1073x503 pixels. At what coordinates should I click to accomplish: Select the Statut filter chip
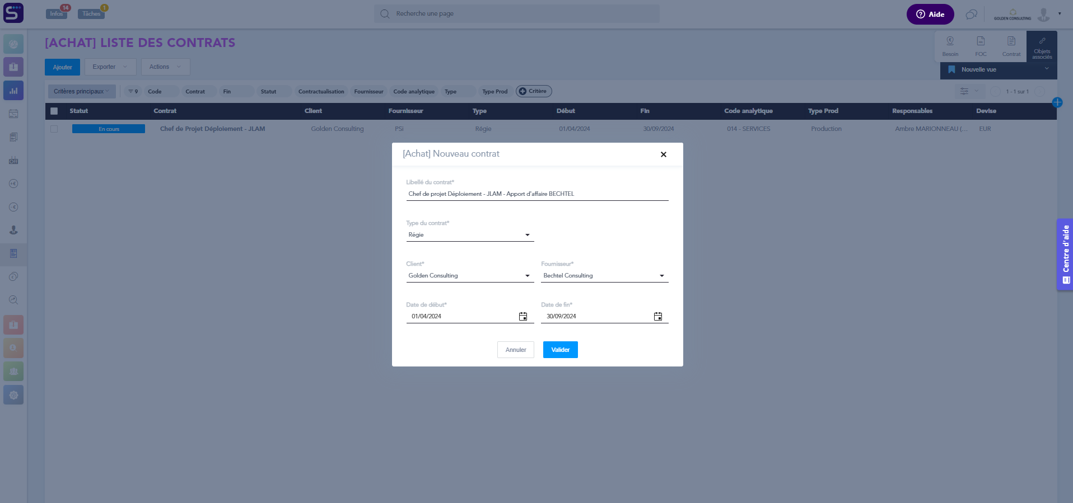(x=274, y=91)
